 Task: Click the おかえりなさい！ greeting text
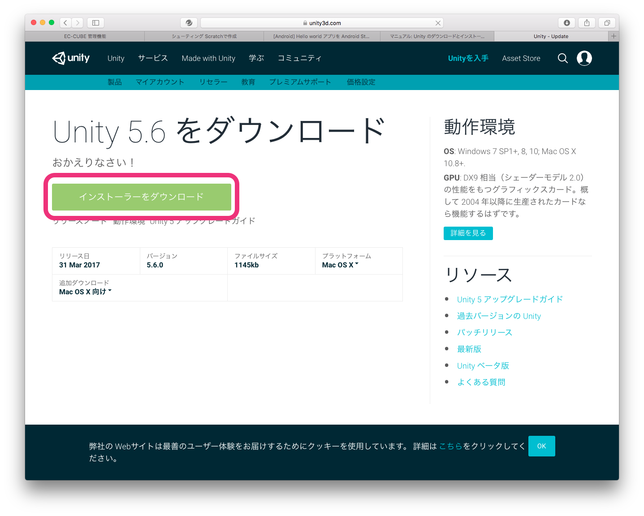point(94,163)
